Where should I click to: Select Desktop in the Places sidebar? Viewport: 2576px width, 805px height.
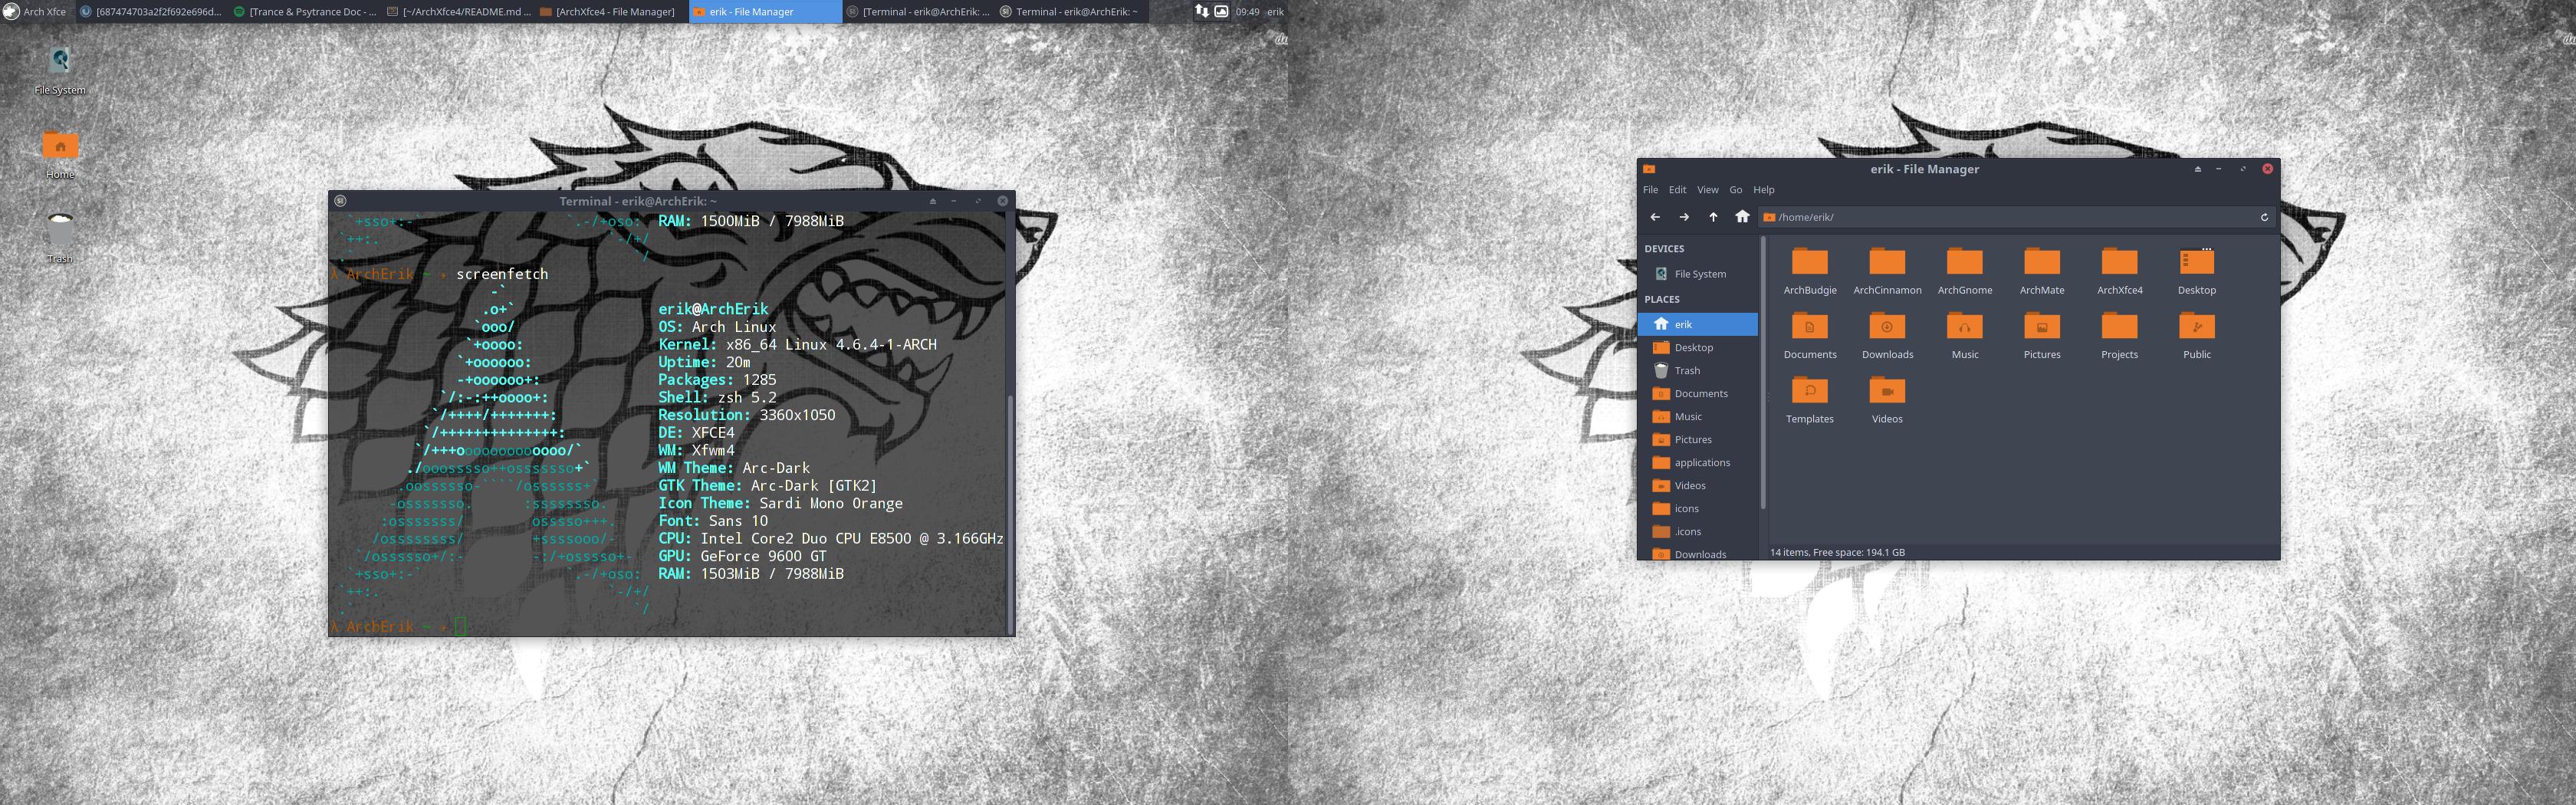click(1698, 347)
